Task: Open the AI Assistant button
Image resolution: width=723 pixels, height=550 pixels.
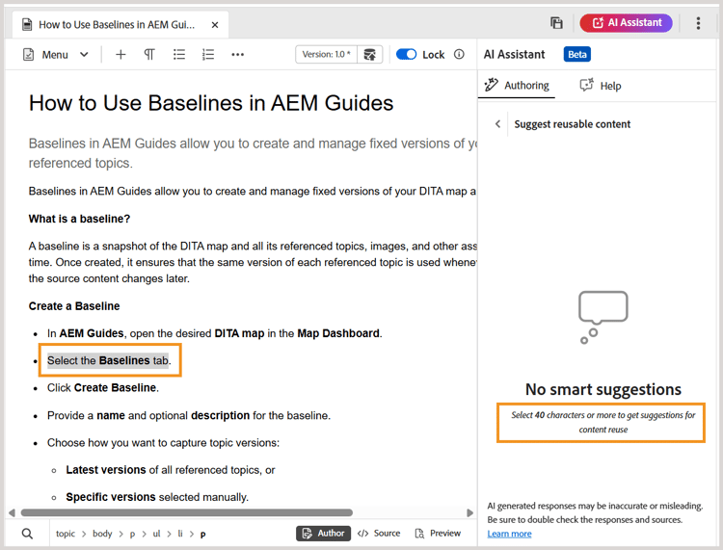Action: click(x=626, y=23)
